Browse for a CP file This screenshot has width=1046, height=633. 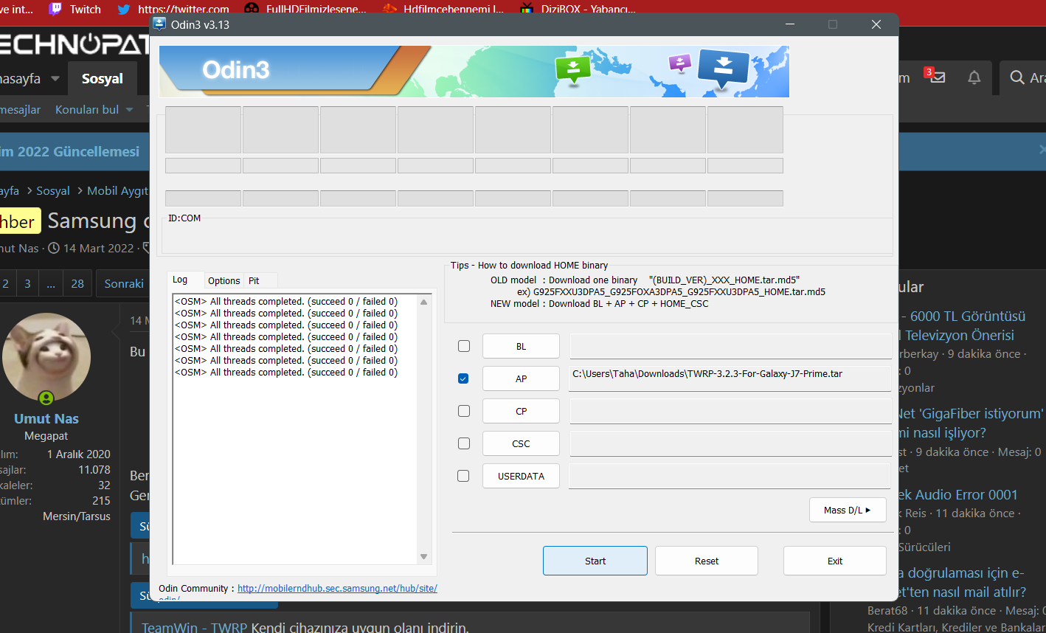[x=521, y=411]
